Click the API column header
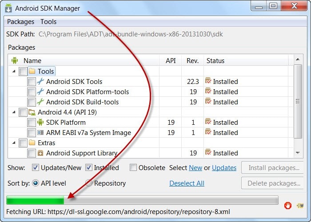This screenshot has width=311, height=222. [x=171, y=60]
